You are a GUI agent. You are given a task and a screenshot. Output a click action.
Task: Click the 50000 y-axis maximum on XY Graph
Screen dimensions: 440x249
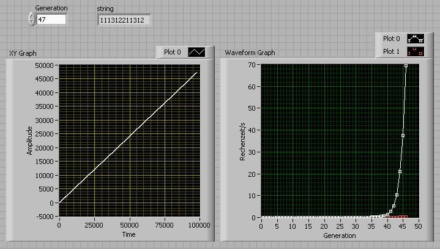(x=44, y=65)
